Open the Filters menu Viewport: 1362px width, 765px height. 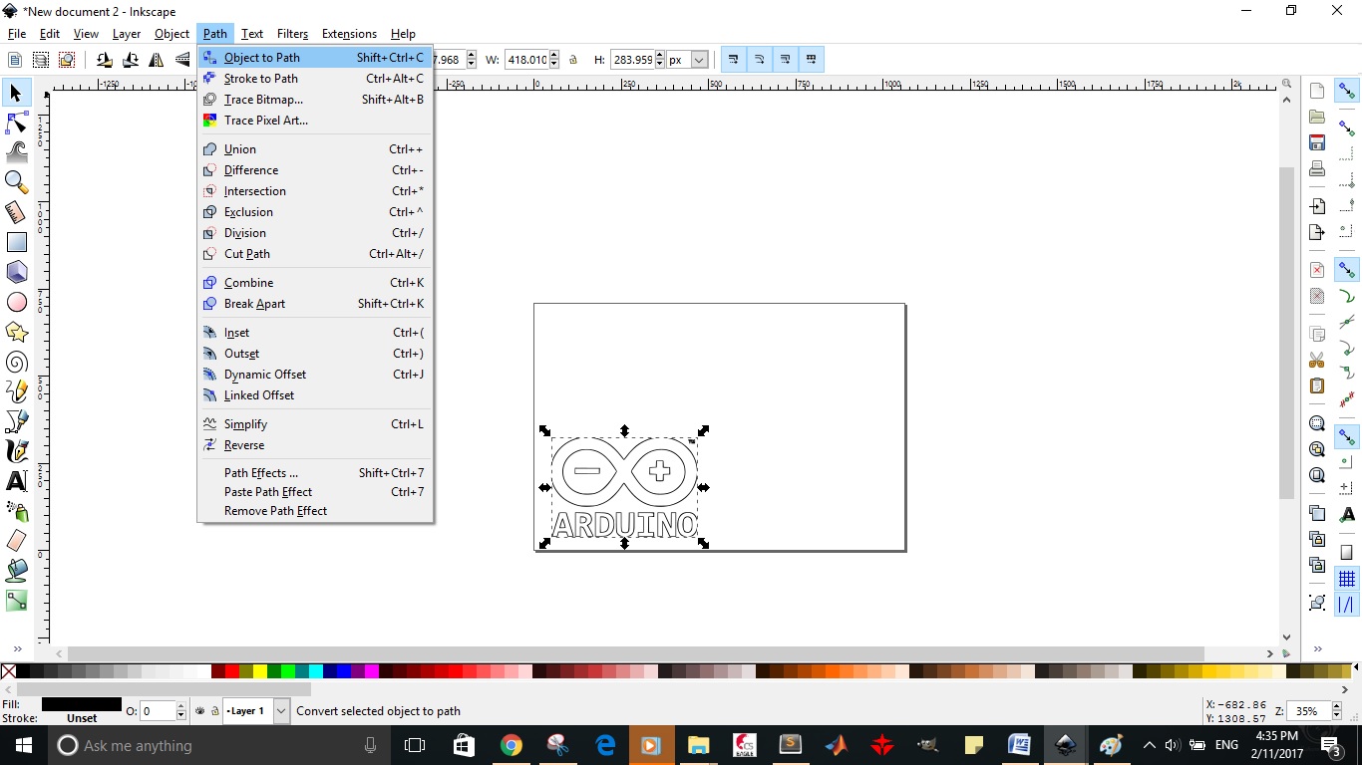[x=292, y=34]
